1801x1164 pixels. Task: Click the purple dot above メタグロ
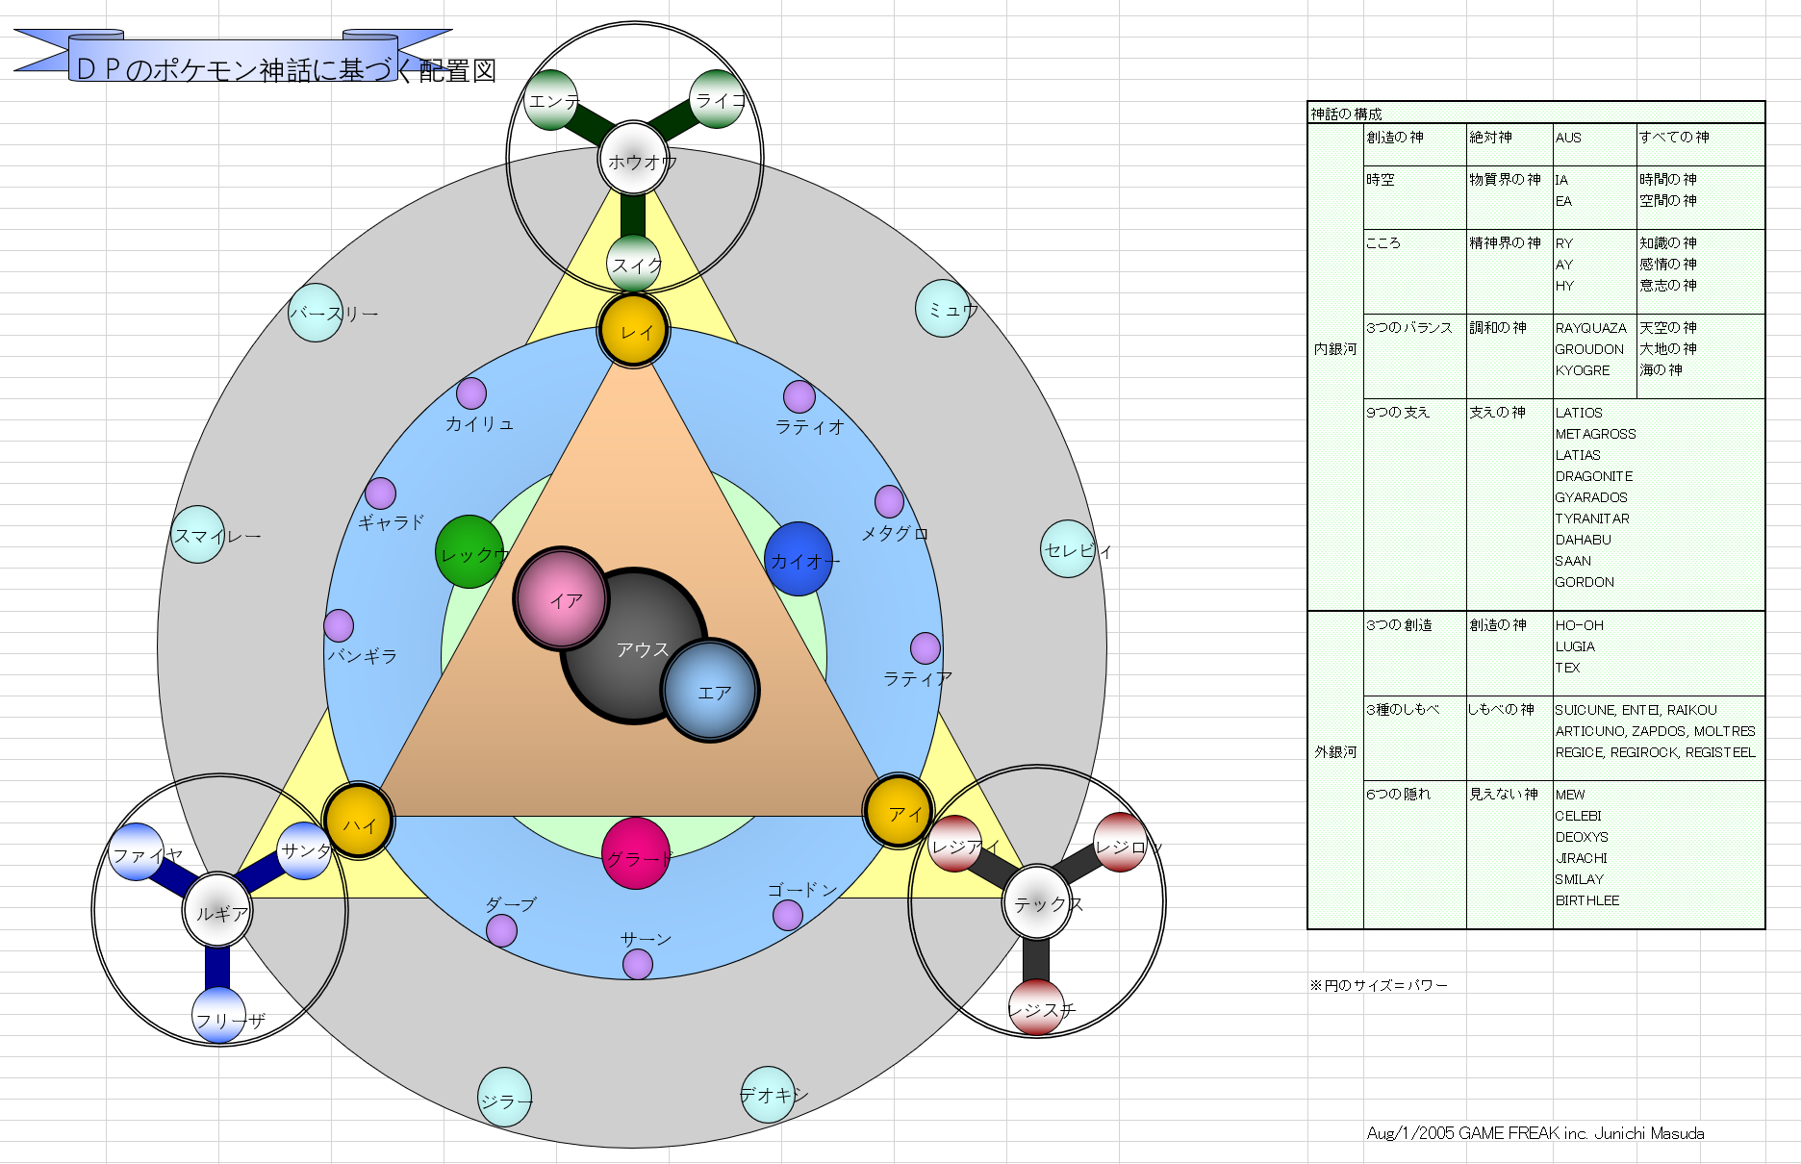890,501
